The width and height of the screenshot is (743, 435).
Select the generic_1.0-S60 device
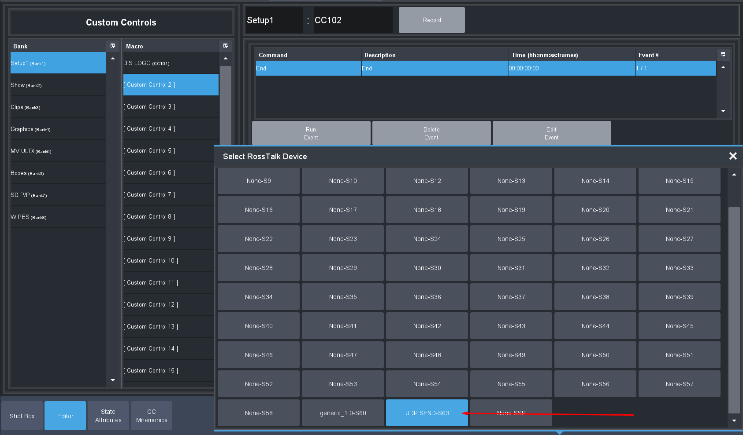(342, 413)
